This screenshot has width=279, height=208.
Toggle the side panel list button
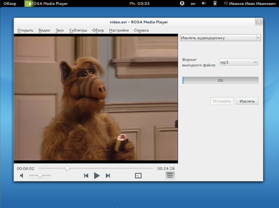(x=170, y=175)
